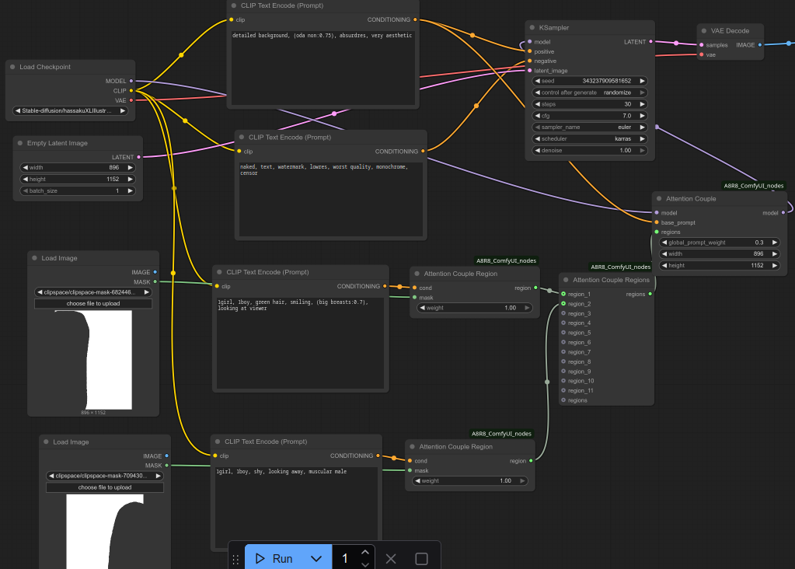Image resolution: width=795 pixels, height=569 pixels.
Task: Collapse the CLIP Text Encode node with 'muscular male' prompt
Action: tap(218, 442)
